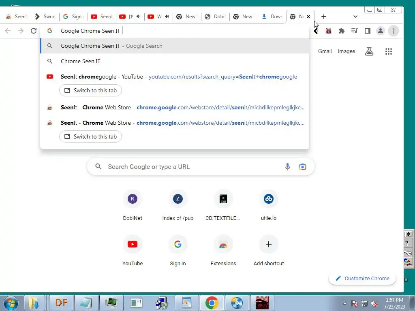Screen dimensions: 415x311
Task: Switch to the DobiNet tab
Action: [216, 17]
